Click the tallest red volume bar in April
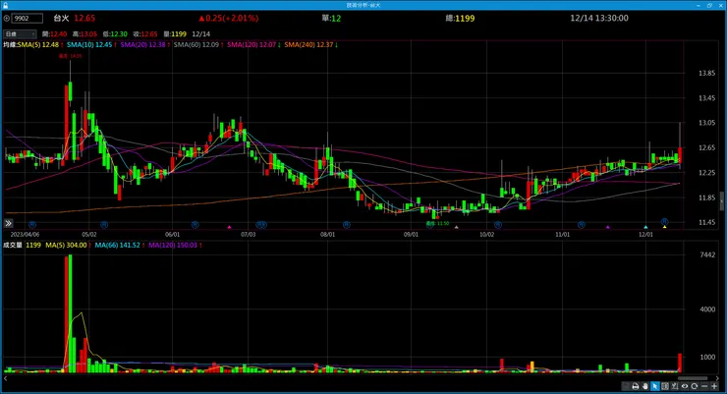The image size is (727, 394). pos(66,313)
